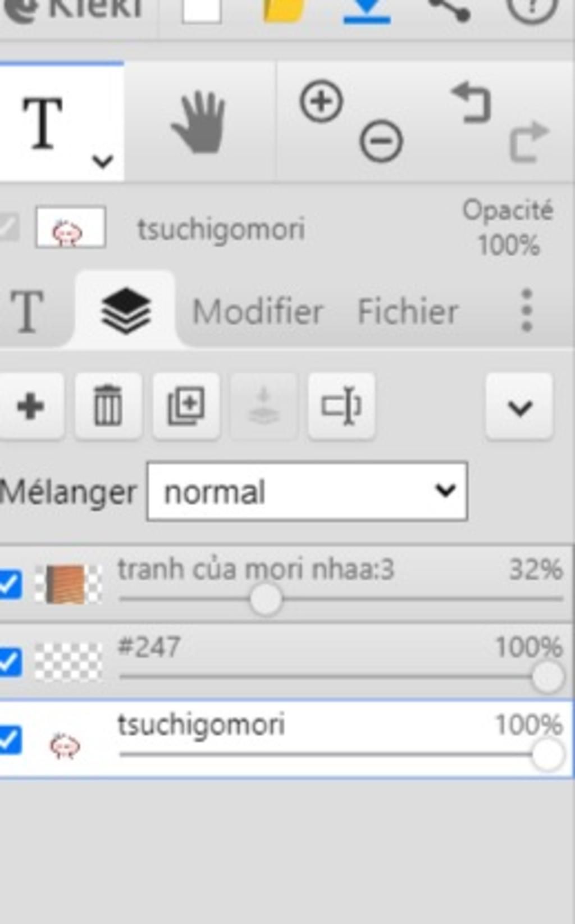
Task: Select the tranh của mori nhaa:3 layer thumbnail
Action: (x=69, y=584)
